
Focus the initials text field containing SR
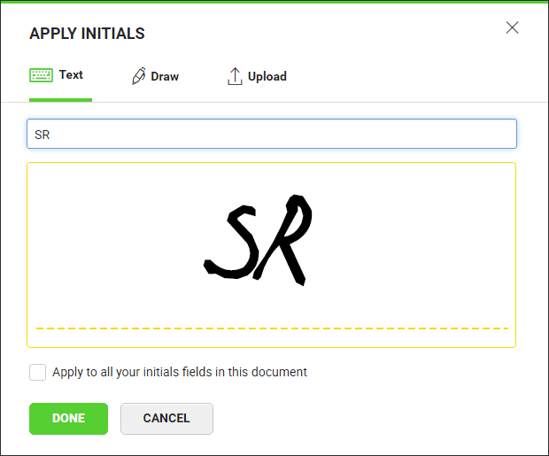point(271,135)
